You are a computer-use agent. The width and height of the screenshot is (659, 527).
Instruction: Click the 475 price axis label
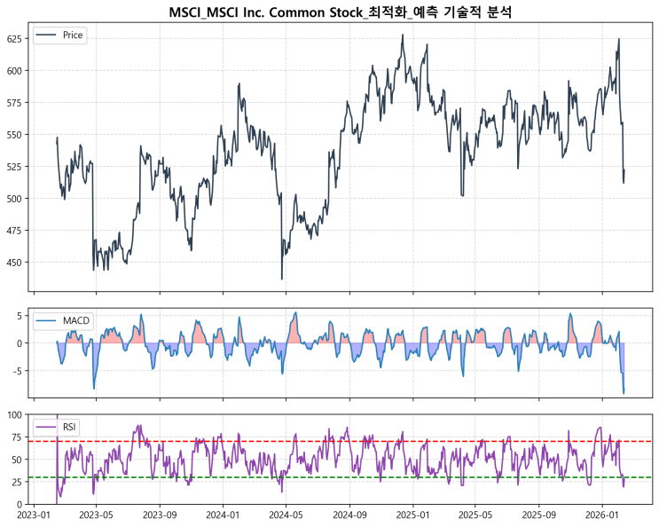(x=14, y=231)
